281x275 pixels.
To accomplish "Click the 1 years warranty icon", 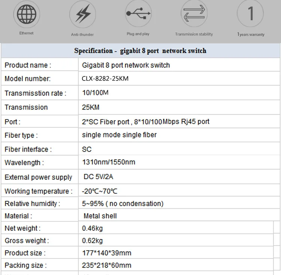I will (x=250, y=13).
